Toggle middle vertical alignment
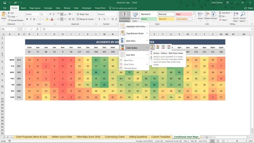 pyautogui.click(x=62, y=14)
